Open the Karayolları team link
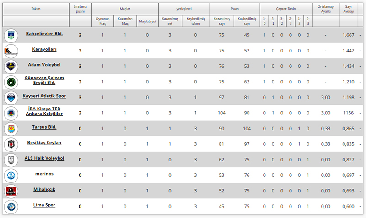 click(44, 49)
